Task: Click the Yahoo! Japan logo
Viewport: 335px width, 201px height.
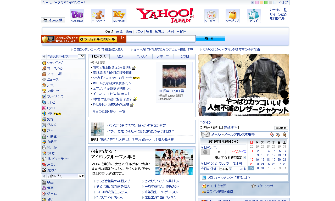Action: (x=165, y=15)
